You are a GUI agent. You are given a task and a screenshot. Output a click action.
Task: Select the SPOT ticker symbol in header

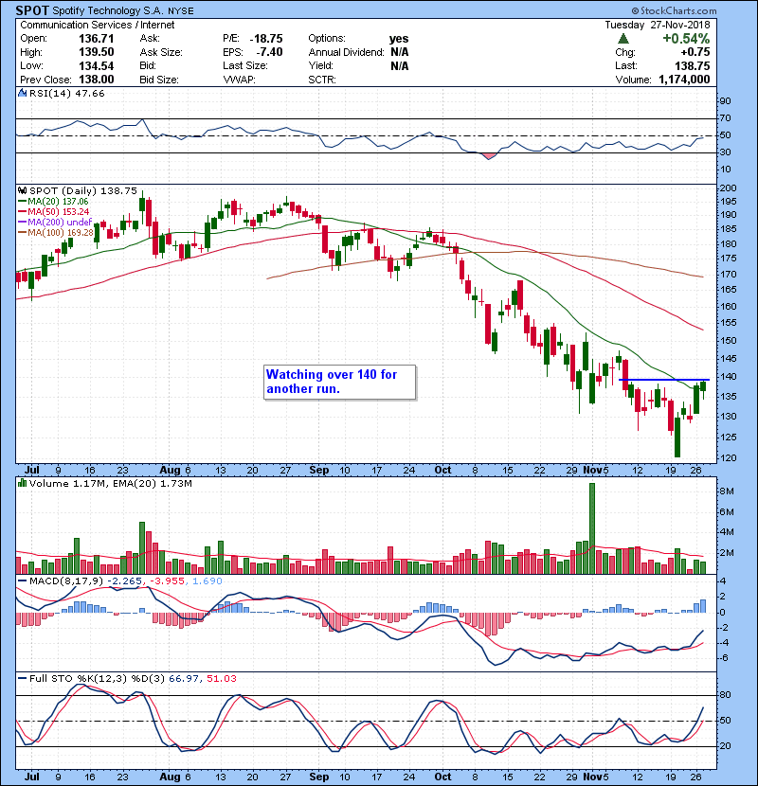pos(32,10)
